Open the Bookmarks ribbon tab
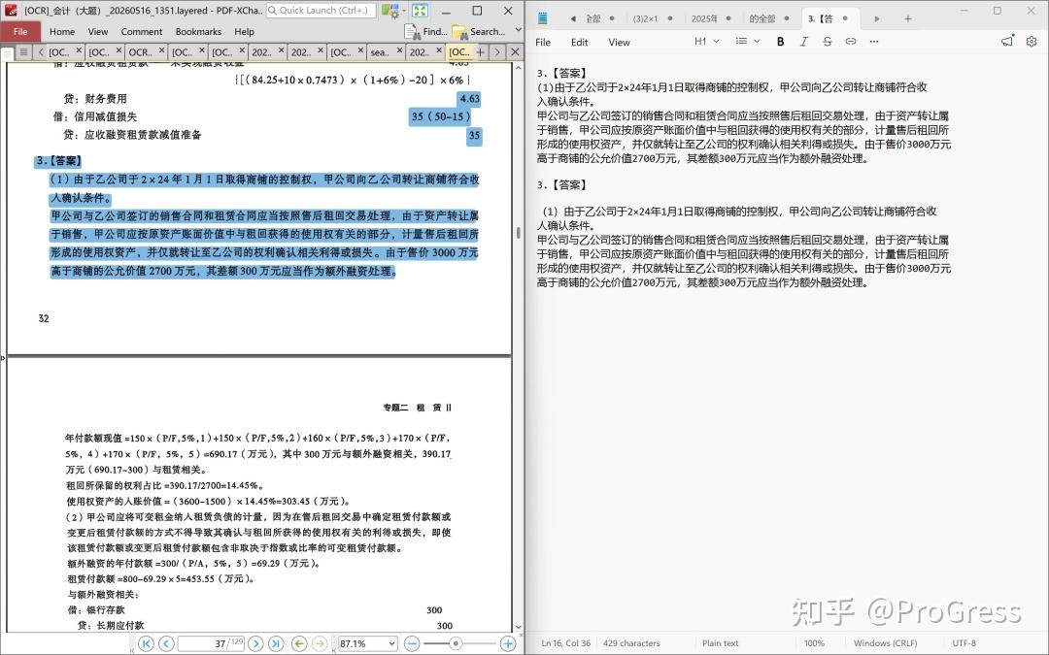Image resolution: width=1049 pixels, height=655 pixels. (x=198, y=31)
